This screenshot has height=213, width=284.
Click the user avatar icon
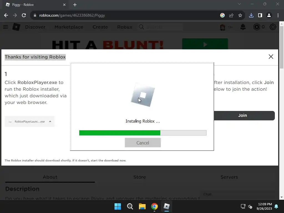click(x=223, y=27)
